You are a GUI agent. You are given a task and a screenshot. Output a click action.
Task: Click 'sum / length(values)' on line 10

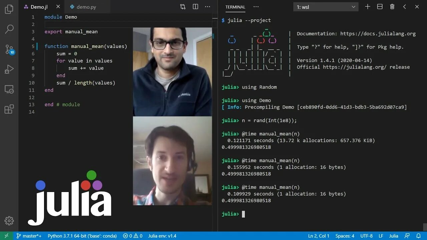coord(86,83)
